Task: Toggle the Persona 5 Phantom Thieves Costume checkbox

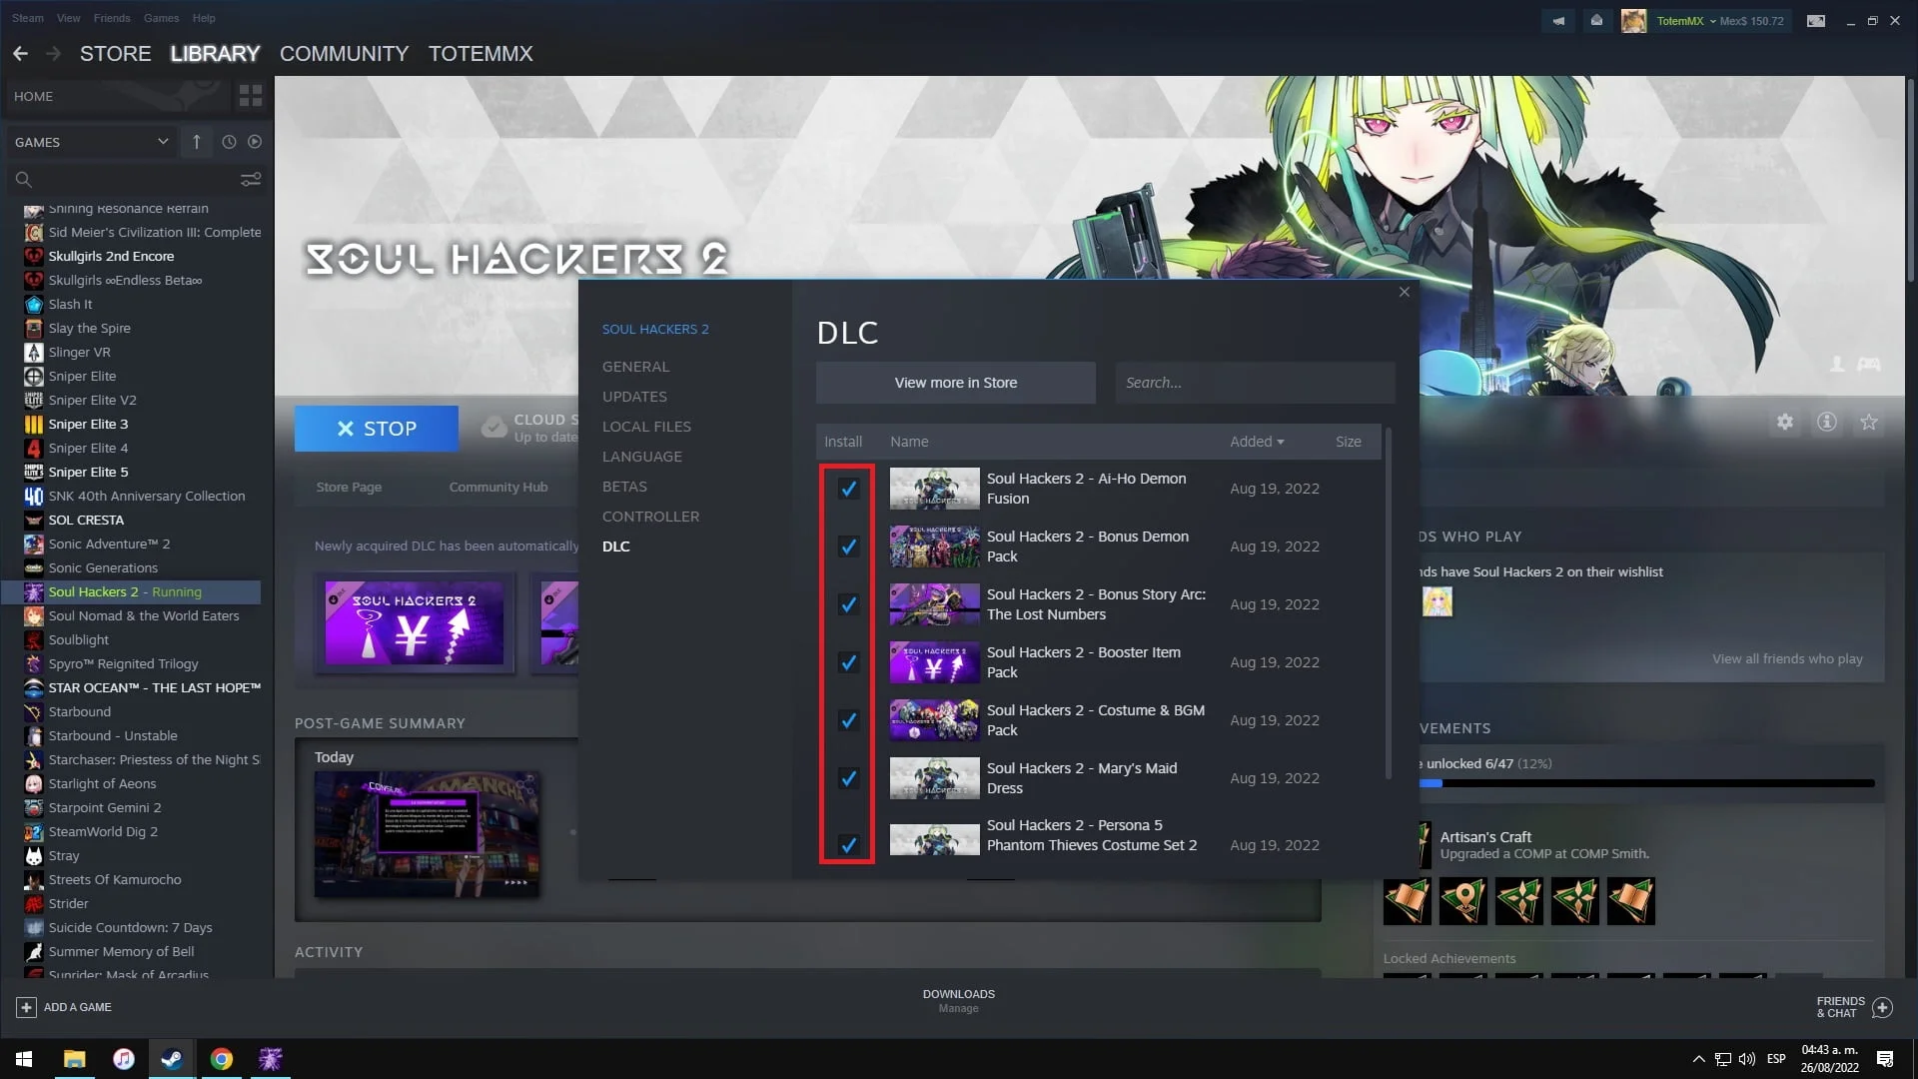Action: pyautogui.click(x=848, y=843)
